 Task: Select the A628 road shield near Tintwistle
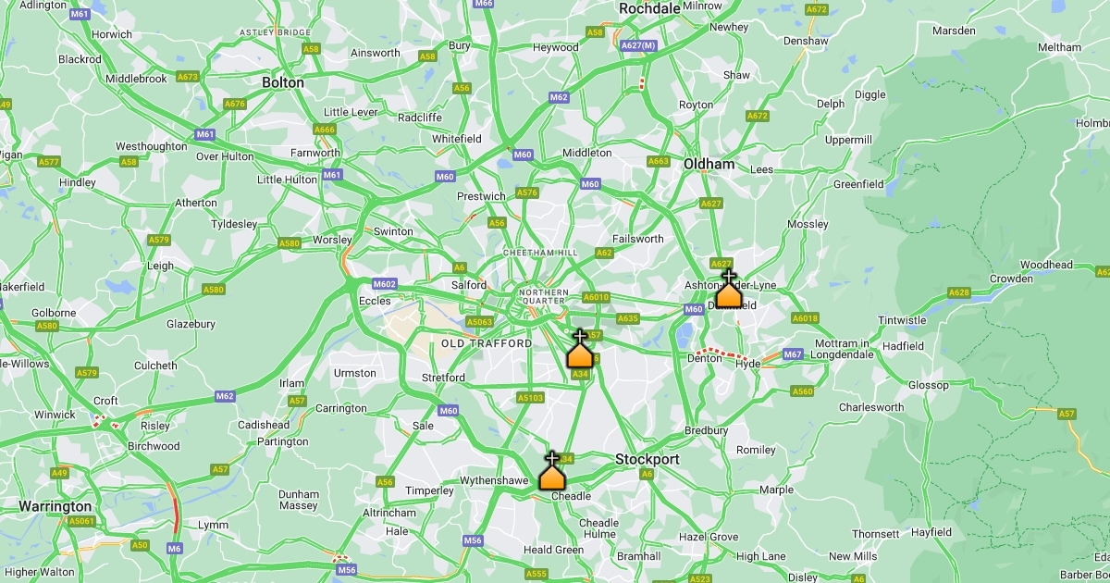coord(959,293)
